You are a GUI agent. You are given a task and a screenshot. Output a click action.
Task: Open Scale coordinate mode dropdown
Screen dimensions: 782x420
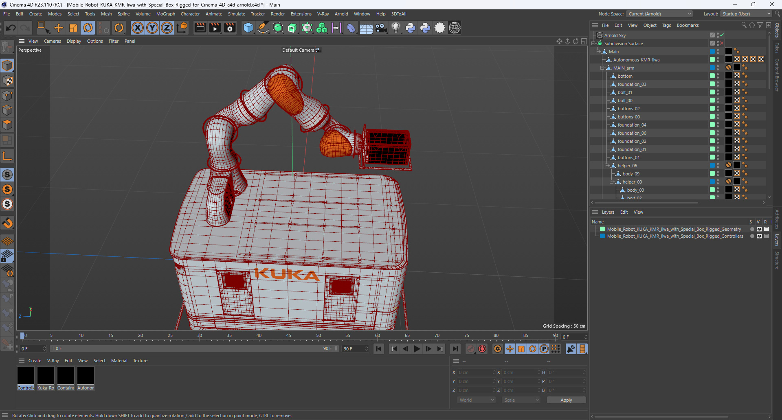click(521, 400)
